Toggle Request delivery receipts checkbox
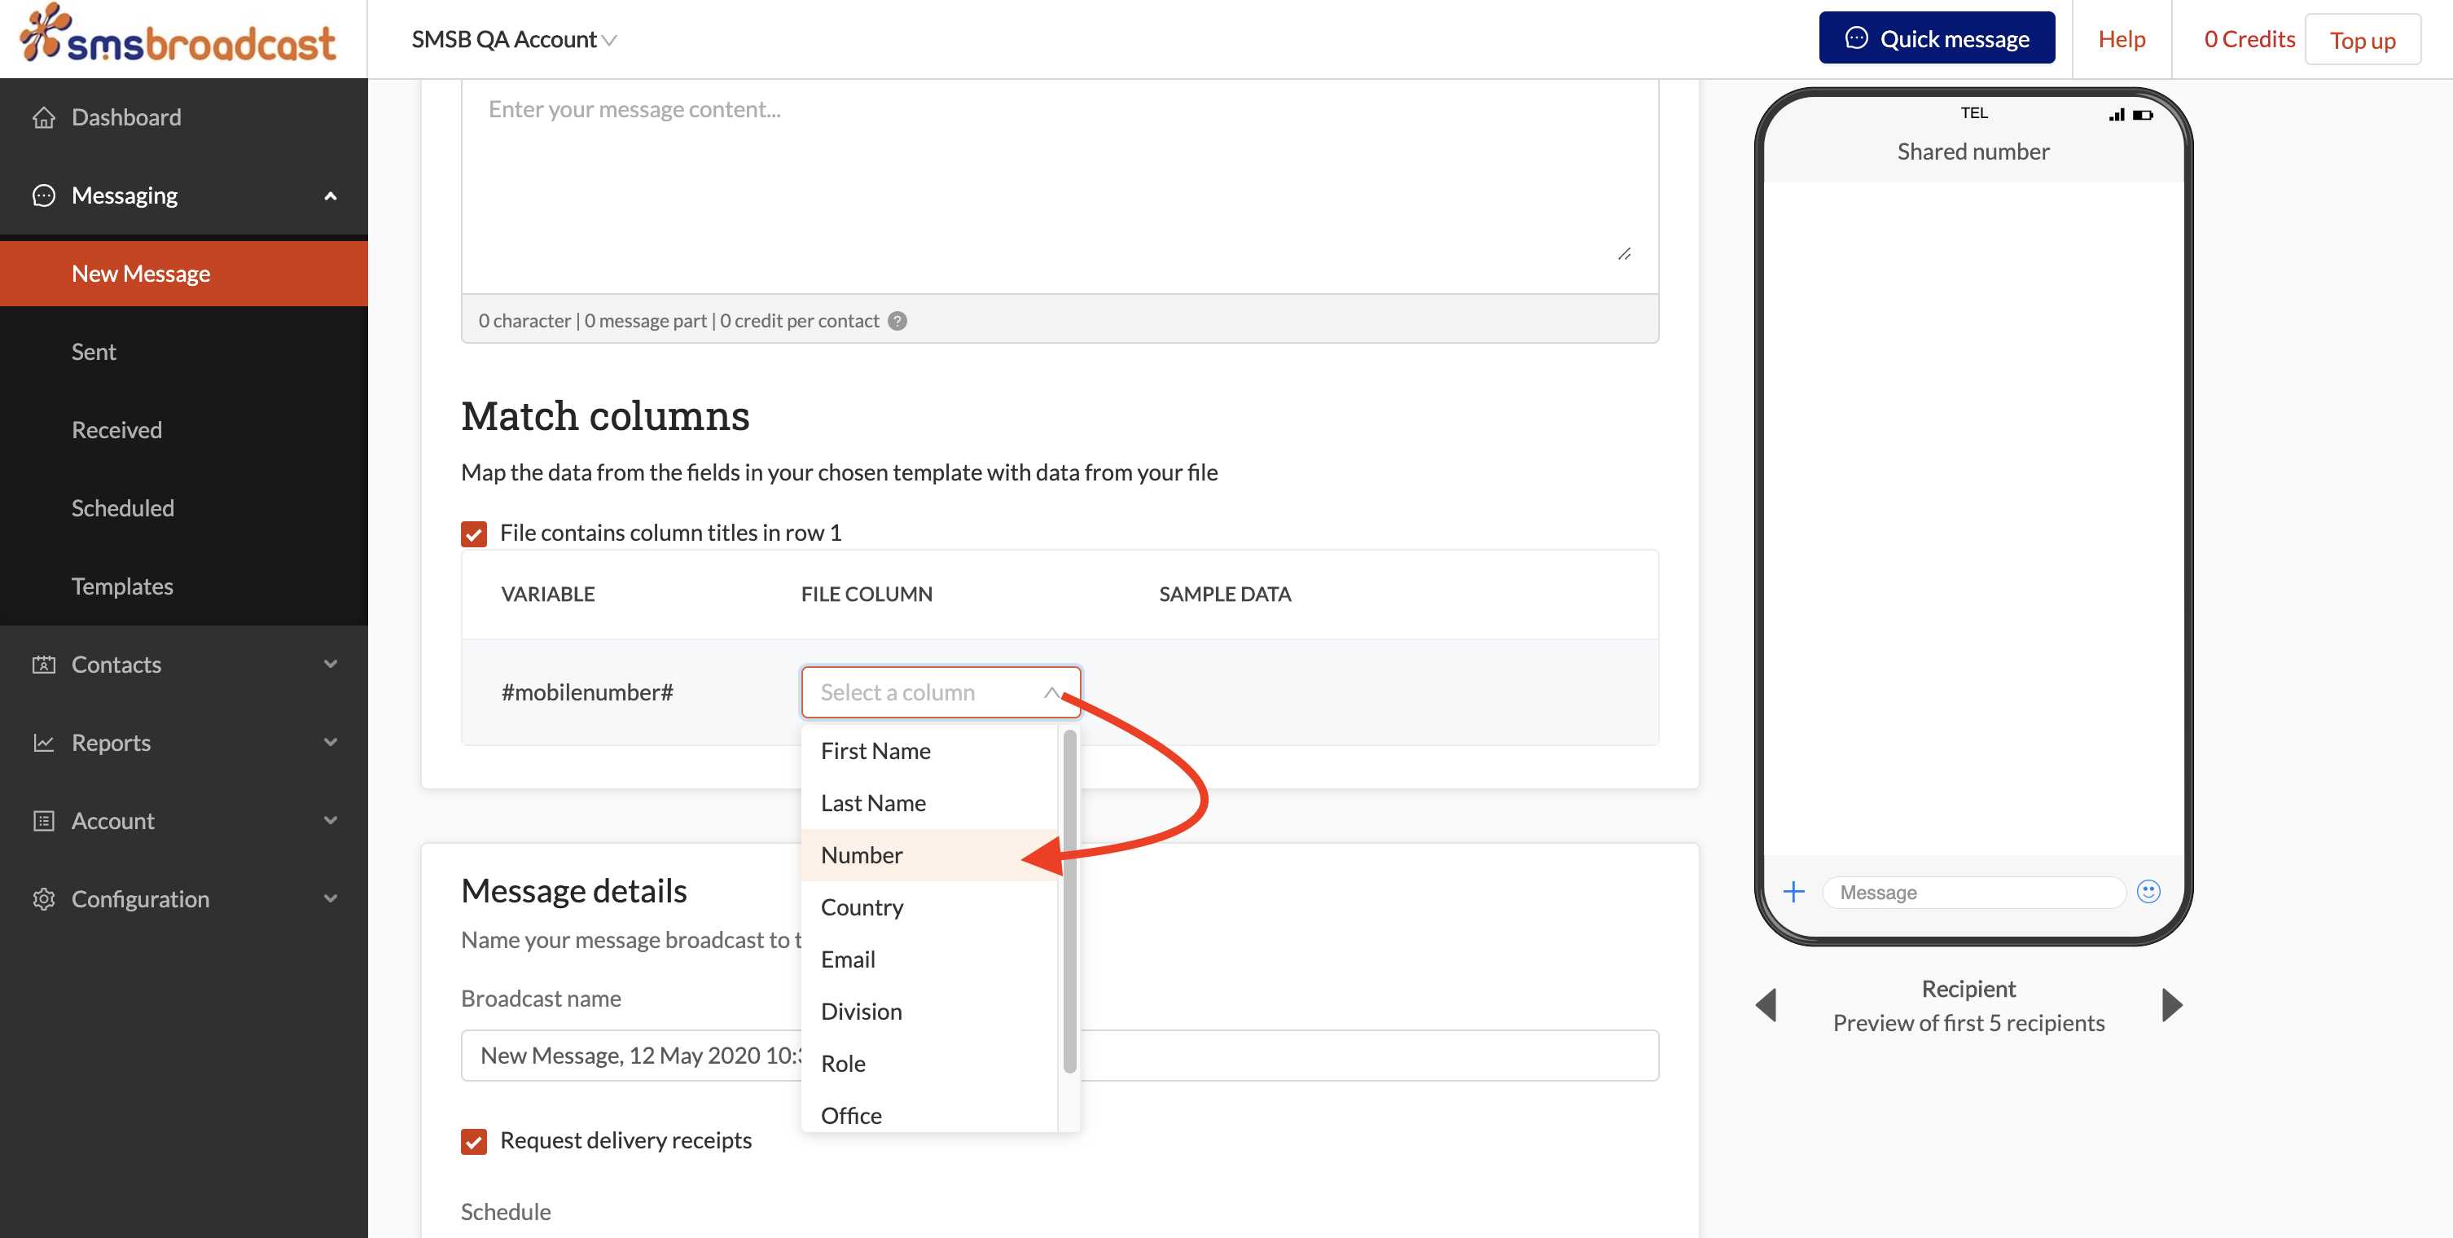Image resolution: width=2453 pixels, height=1238 pixels. (x=474, y=1141)
